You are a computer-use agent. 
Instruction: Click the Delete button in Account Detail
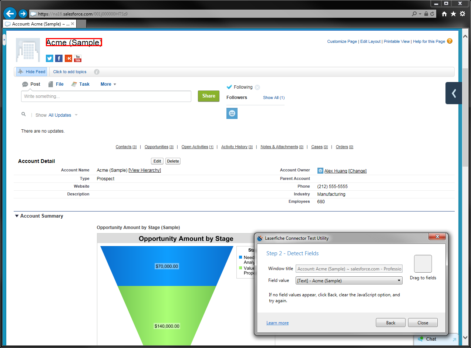173,161
